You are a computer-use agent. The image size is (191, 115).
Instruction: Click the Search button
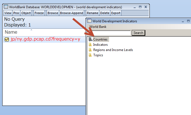[x=138, y=33]
